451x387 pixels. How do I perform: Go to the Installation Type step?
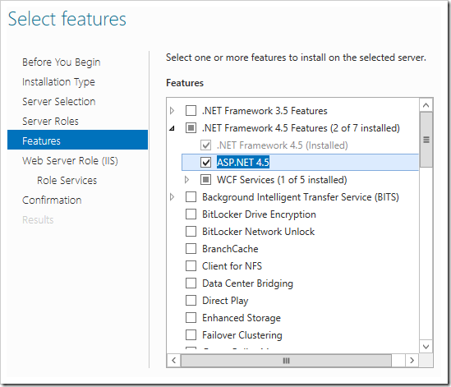pyautogui.click(x=58, y=82)
